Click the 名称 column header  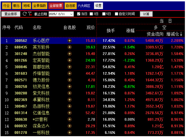37,28
